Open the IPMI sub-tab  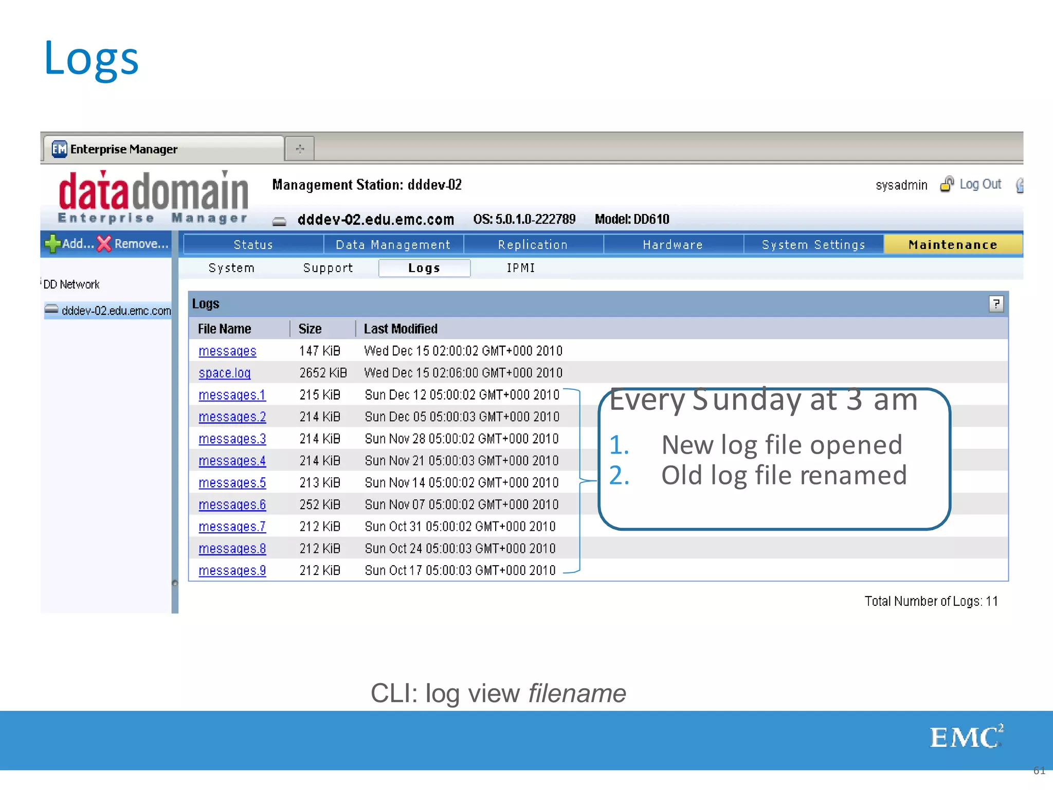(521, 268)
